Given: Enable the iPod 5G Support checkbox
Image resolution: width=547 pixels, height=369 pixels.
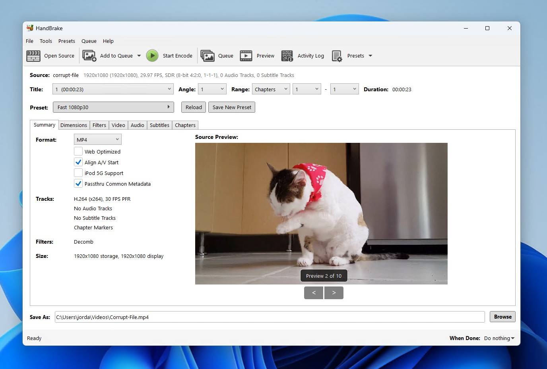Looking at the screenshot, I should [x=78, y=173].
